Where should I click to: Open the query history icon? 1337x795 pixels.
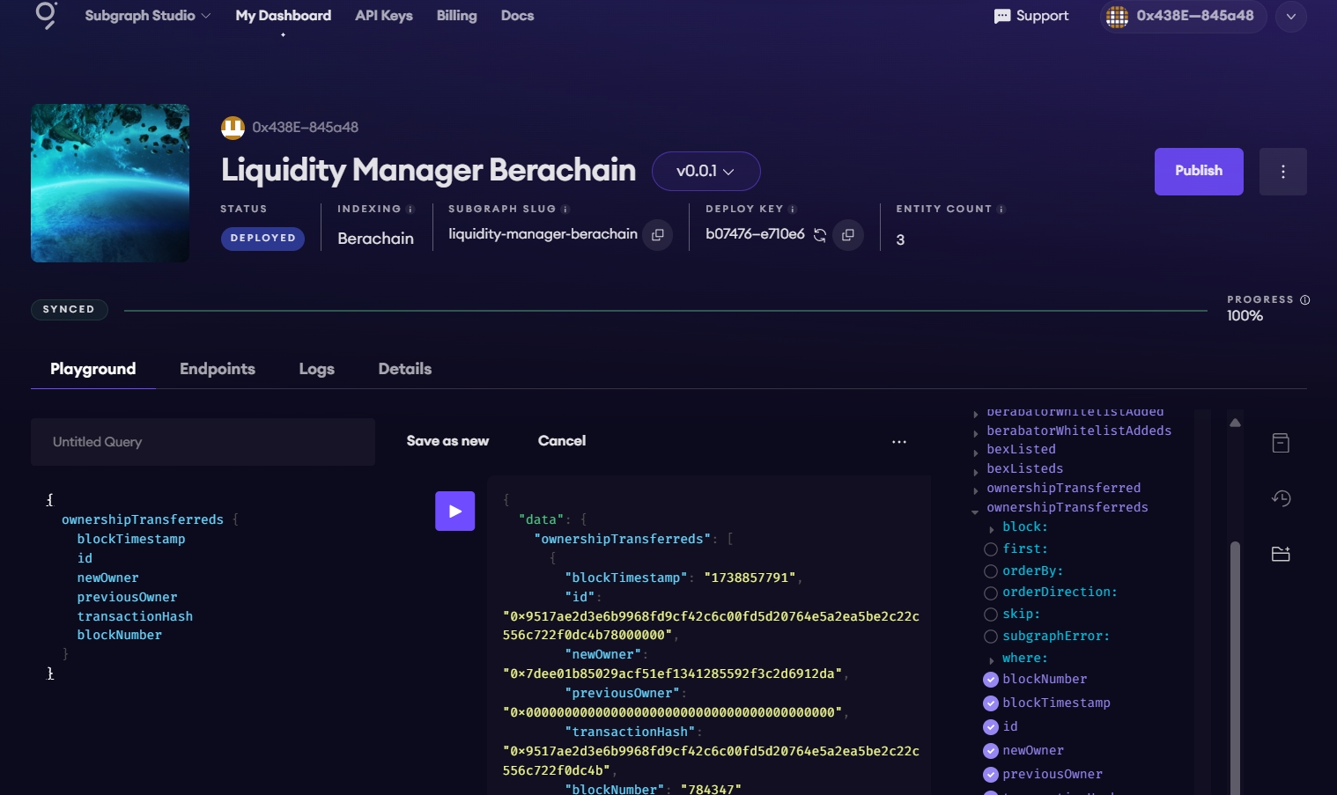pos(1281,498)
